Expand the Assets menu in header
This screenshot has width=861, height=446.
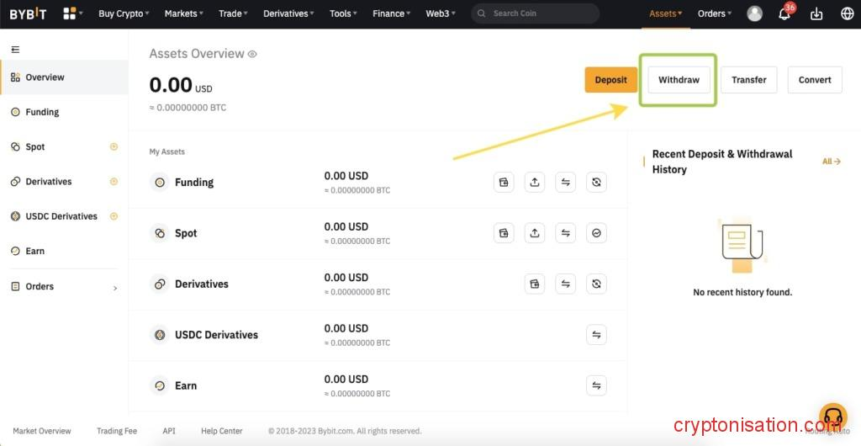tap(665, 13)
